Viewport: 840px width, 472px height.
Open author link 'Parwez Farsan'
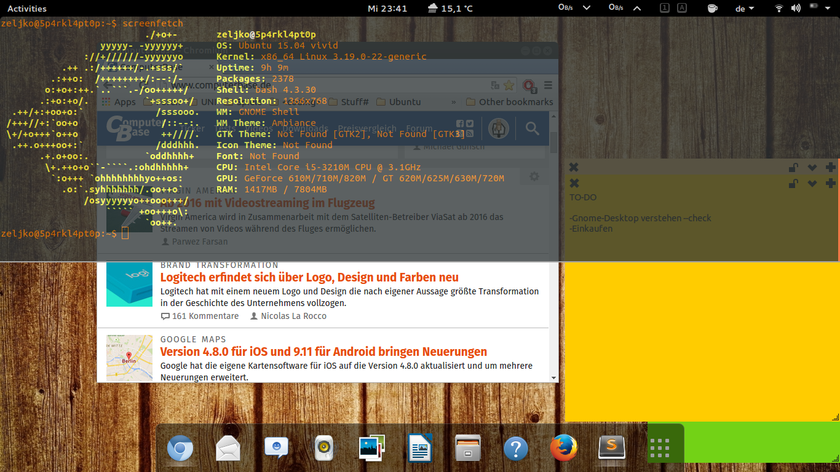[194, 242]
